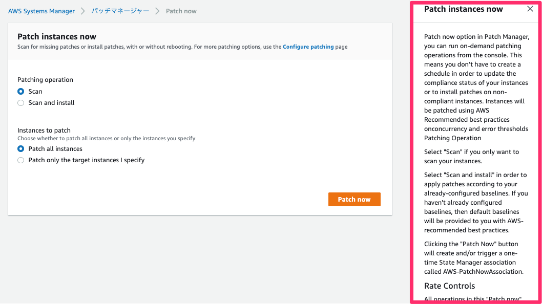
Task: Toggle the Scan and install radio button
Action: [x=20, y=102]
